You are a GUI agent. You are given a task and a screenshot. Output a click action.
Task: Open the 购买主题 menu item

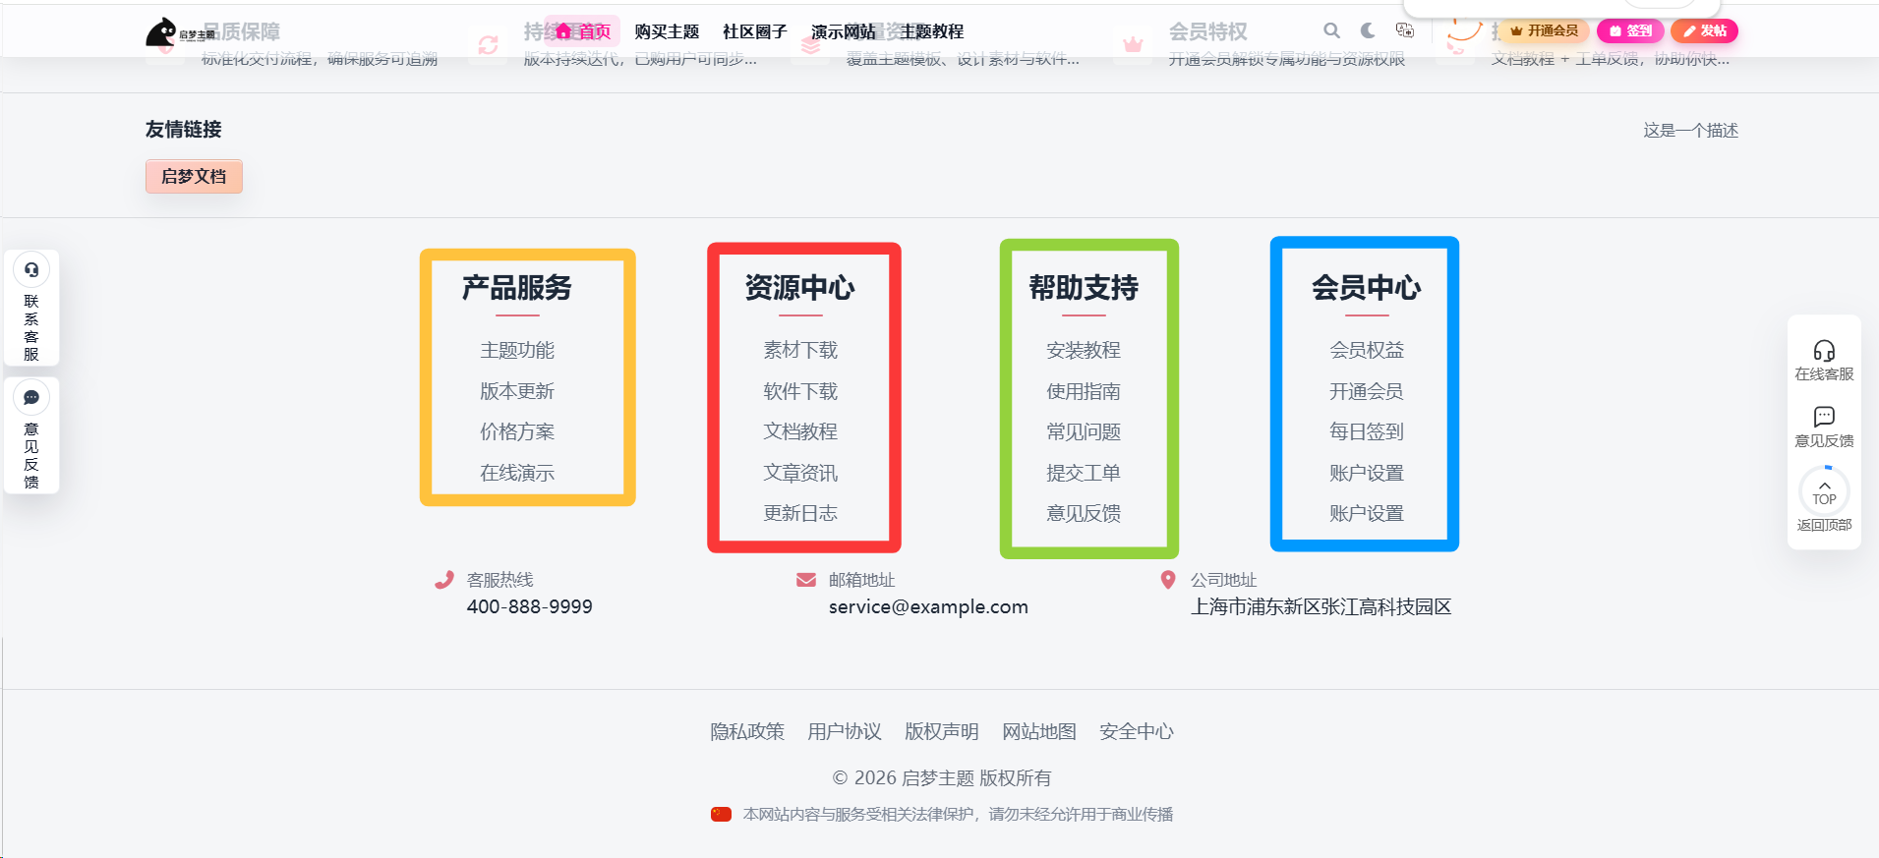[x=667, y=31]
